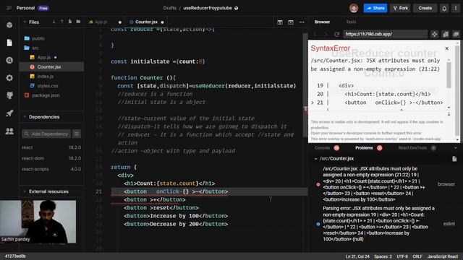Click the Fork button

[x=401, y=8]
